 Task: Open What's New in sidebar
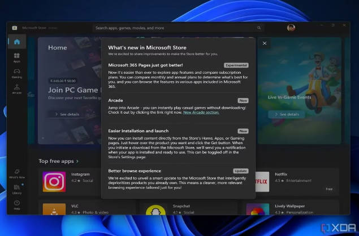pos(17,173)
